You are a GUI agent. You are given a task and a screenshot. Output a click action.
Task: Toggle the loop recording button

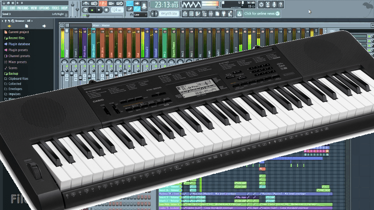pyautogui.click(x=119, y=3)
